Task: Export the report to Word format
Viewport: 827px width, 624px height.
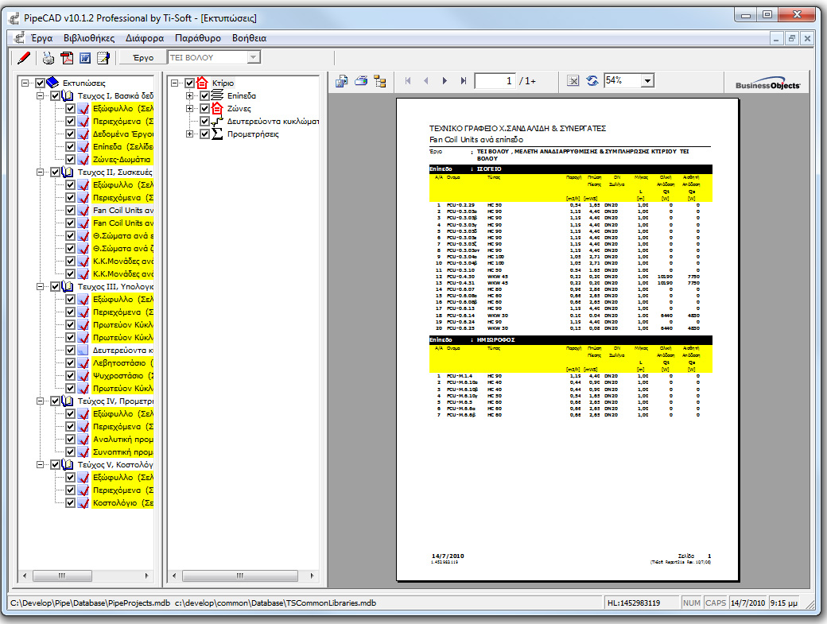Action: (x=86, y=57)
